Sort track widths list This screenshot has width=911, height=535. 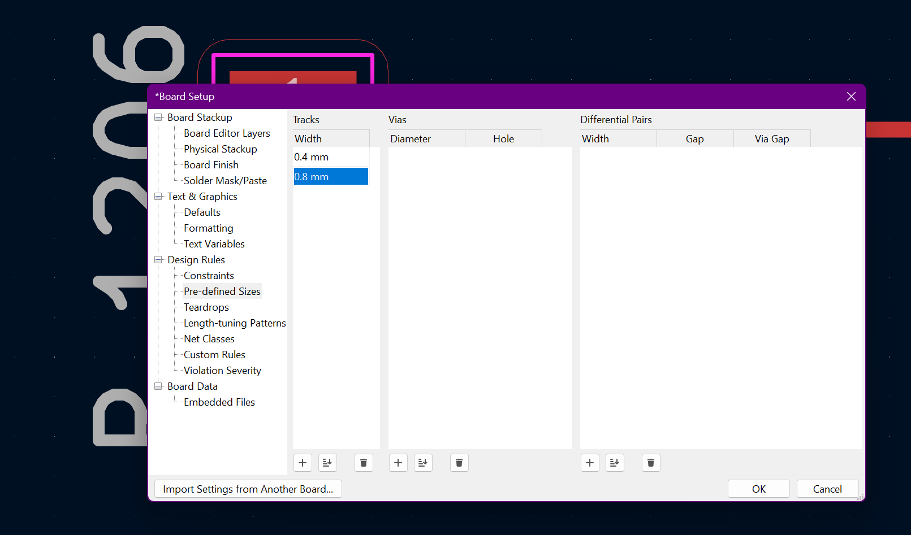(327, 463)
